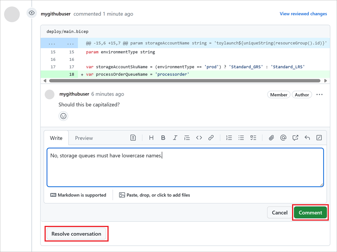Open the three-dot menu on the comment
This screenshot has height=252, width=337.
tap(319, 94)
